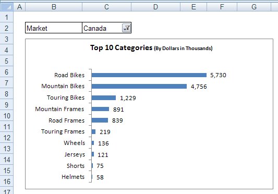Select row 4 header

[x=7, y=50]
